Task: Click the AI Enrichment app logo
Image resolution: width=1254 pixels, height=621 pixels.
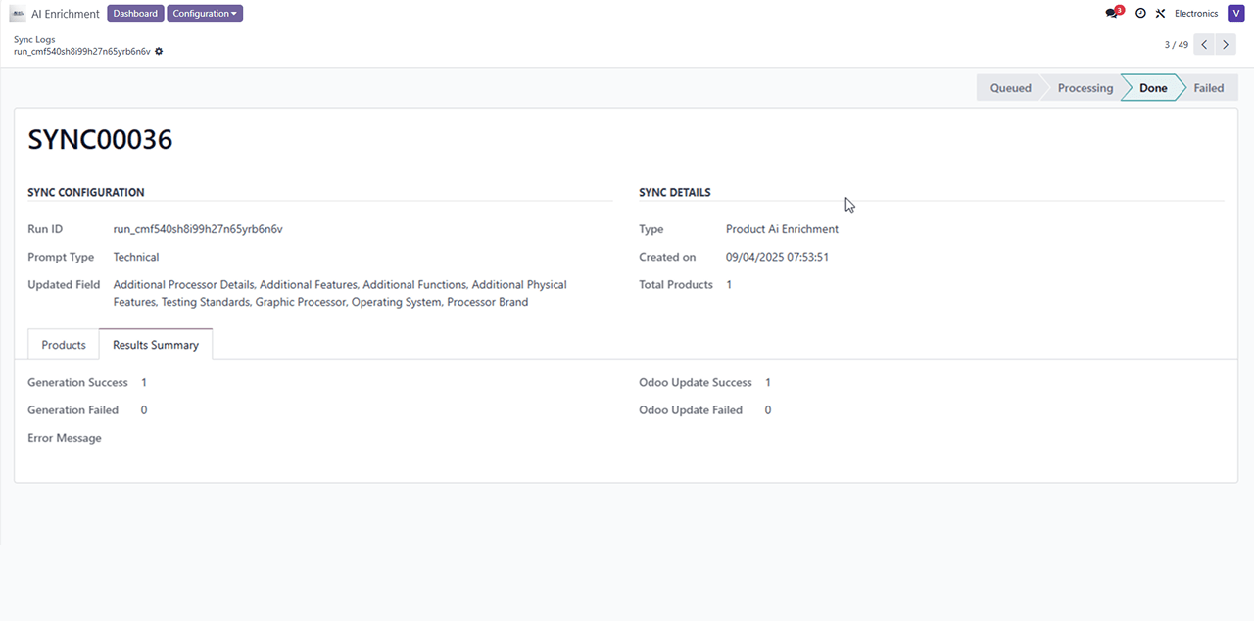Action: point(17,14)
